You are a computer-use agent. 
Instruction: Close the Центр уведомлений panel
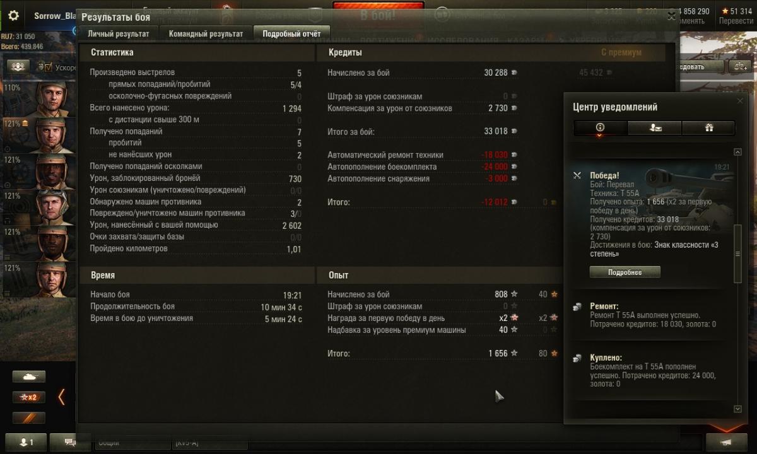click(740, 101)
